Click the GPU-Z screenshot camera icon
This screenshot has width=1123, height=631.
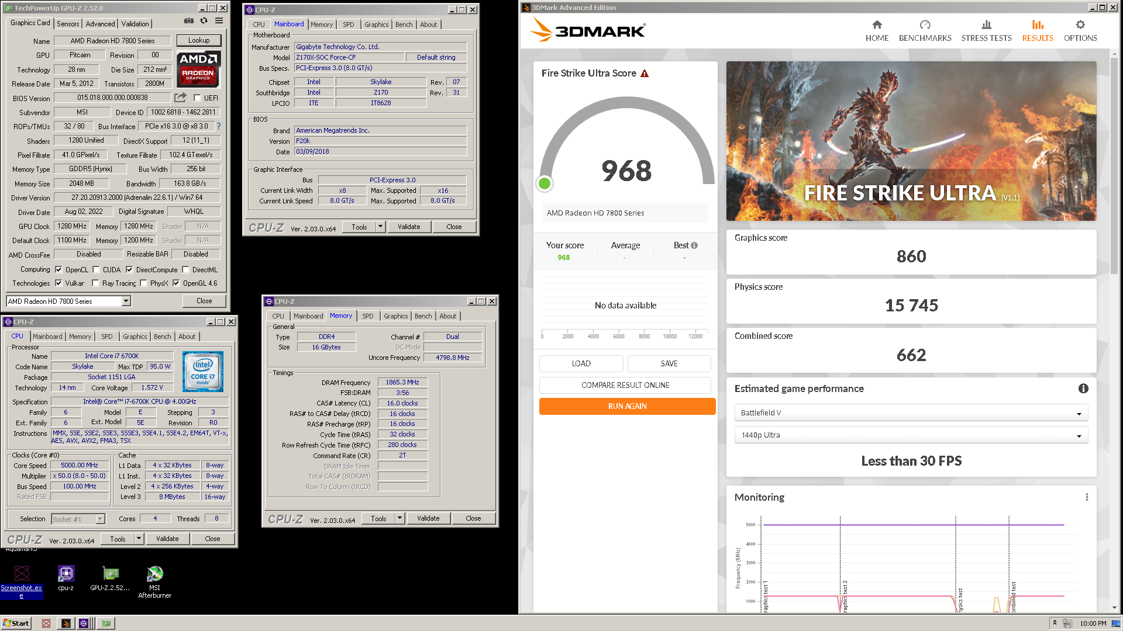pyautogui.click(x=188, y=21)
